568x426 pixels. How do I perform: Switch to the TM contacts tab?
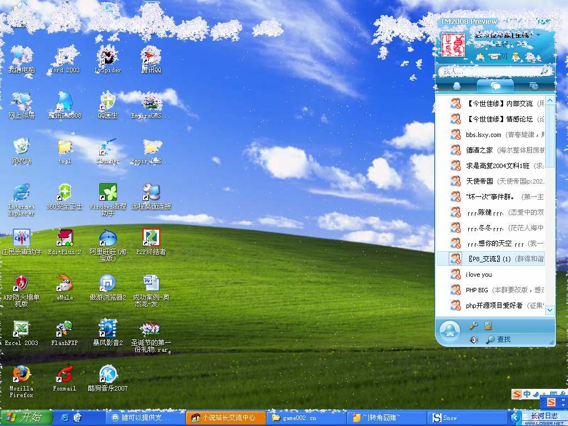click(x=457, y=86)
